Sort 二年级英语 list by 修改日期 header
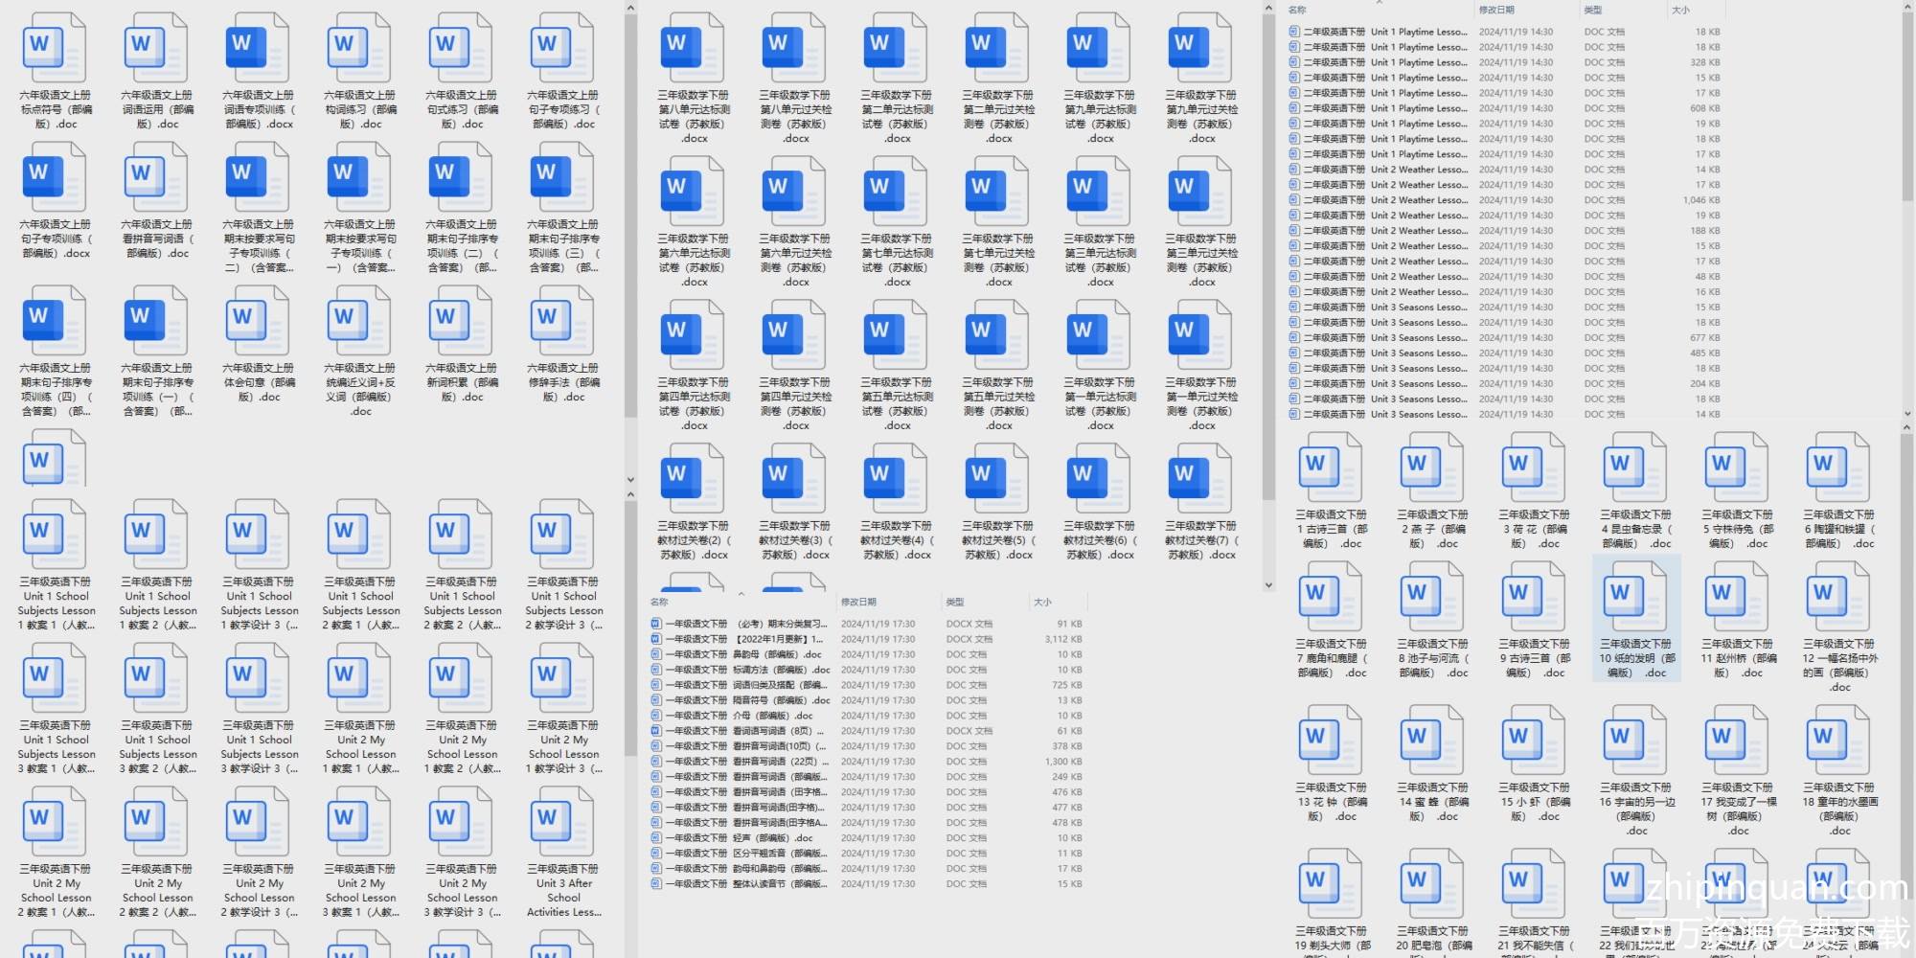 point(1496,10)
